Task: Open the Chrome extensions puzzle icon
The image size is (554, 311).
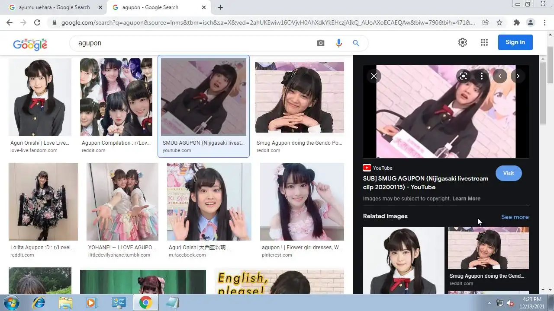Action: pos(516,22)
